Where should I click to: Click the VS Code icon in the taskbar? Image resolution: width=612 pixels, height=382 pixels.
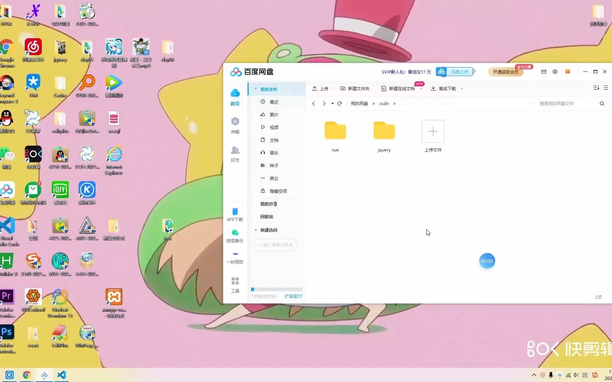click(x=61, y=375)
